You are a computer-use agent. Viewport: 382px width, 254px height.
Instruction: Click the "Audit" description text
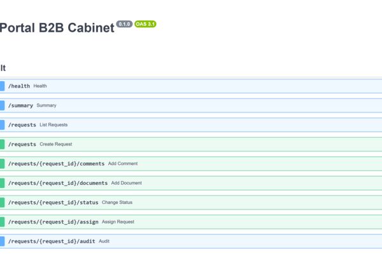point(104,241)
